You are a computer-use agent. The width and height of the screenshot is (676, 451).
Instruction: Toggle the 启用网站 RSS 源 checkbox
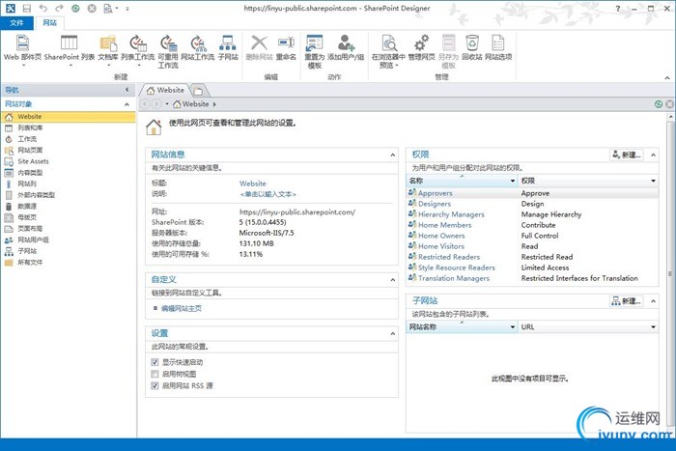click(x=155, y=385)
